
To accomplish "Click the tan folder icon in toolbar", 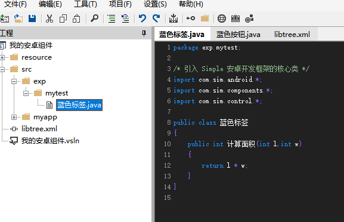I will click(204, 18).
